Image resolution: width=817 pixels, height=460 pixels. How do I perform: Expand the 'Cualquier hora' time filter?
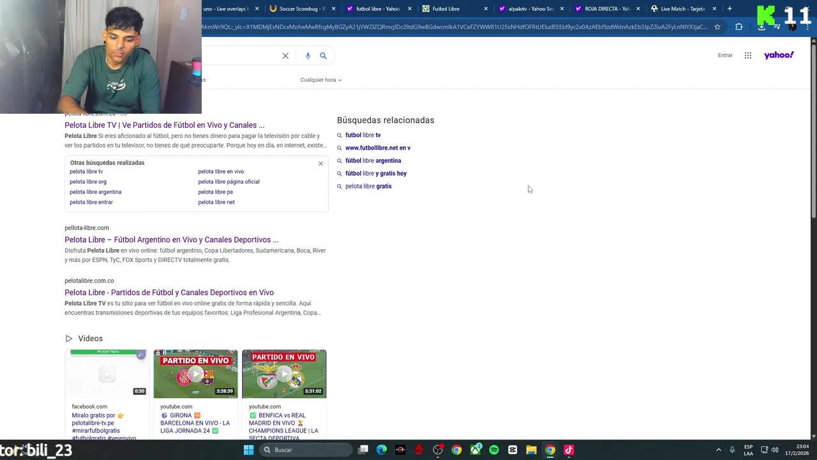[x=321, y=80]
